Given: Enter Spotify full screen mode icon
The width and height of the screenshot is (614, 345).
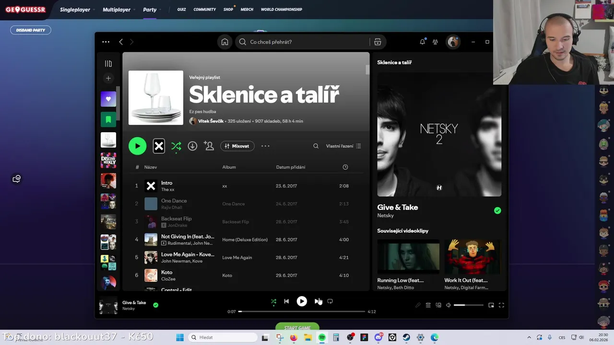Looking at the screenshot, I should (501, 305).
